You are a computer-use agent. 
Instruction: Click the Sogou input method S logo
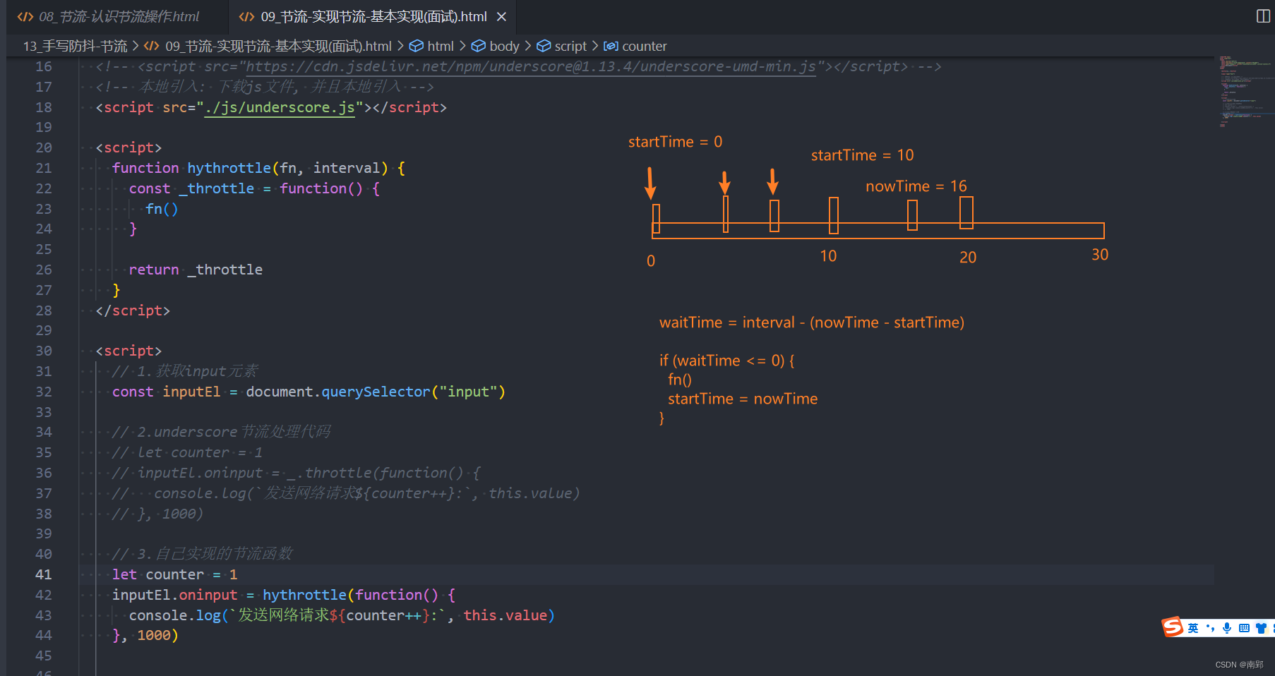click(x=1173, y=627)
